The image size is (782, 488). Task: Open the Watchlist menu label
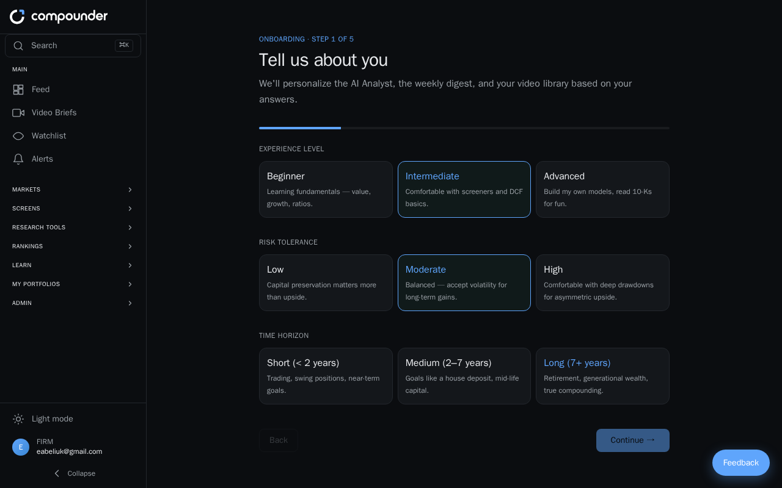tap(49, 136)
